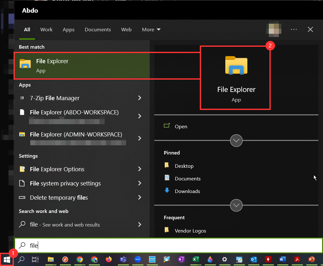Click the search box containing "file"
This screenshot has height=266, width=323.
(x=168, y=245)
